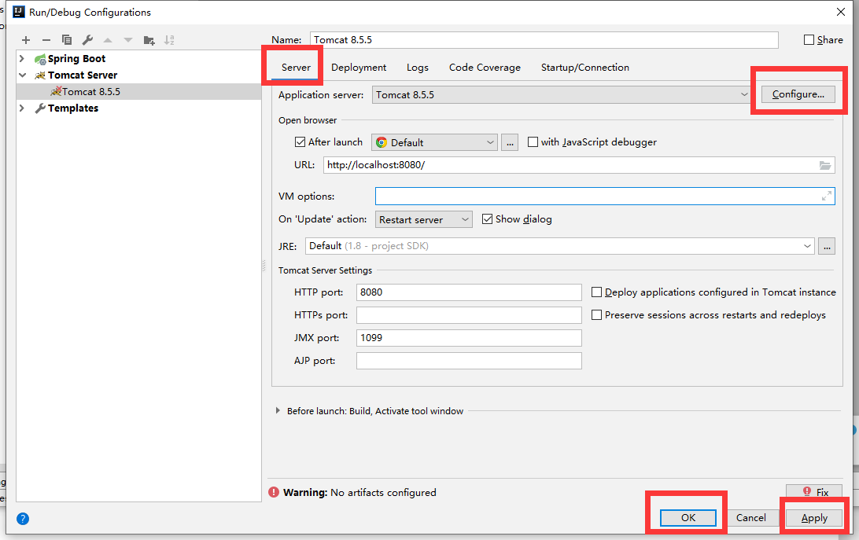Expand the Before launch section
The height and width of the screenshot is (540, 859).
pos(278,411)
